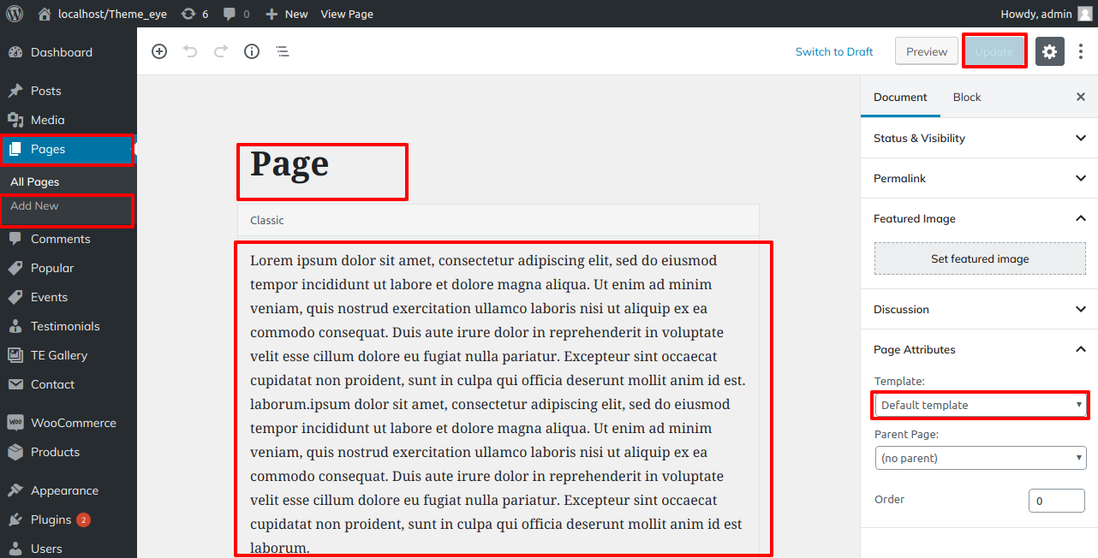Screen dimensions: 1098x558
Task: Click View Page in the admin bar
Action: [347, 14]
